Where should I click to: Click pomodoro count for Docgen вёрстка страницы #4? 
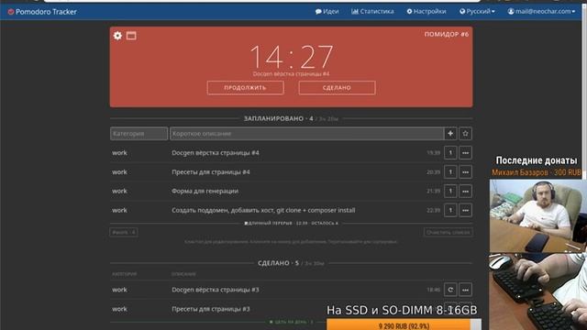pos(450,153)
